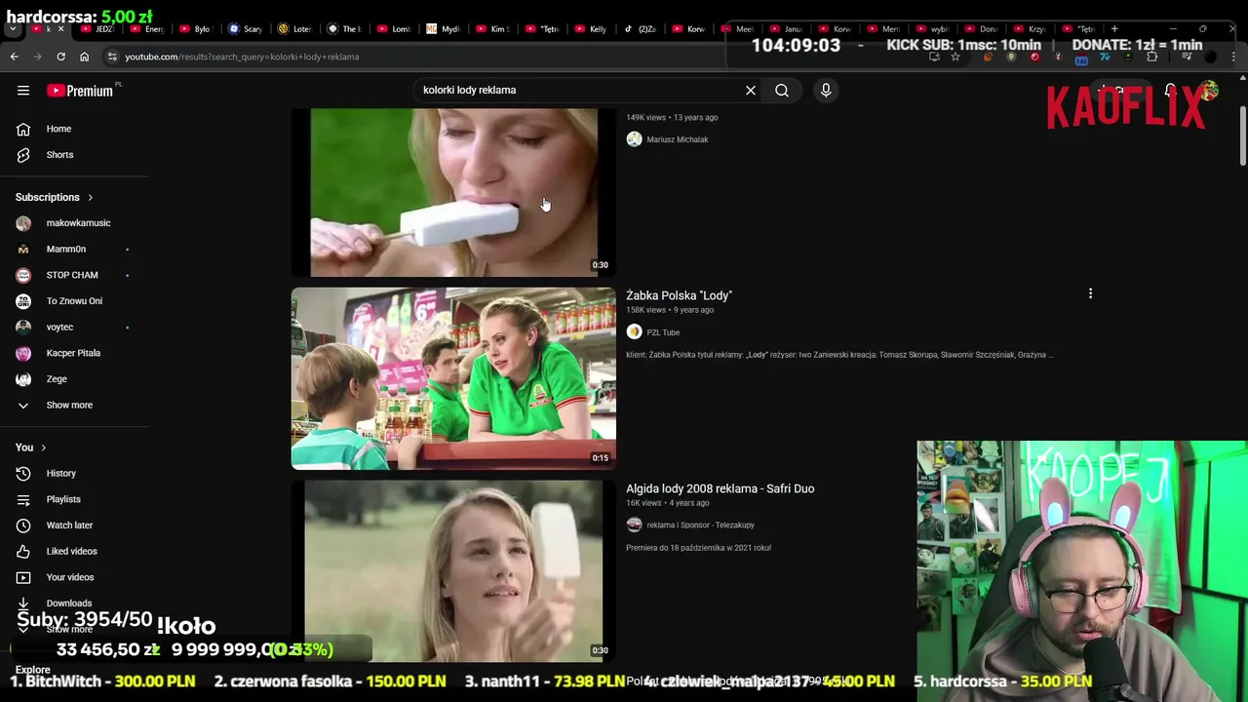
Task: Switch to the Loter browser tab
Action: (x=294, y=29)
